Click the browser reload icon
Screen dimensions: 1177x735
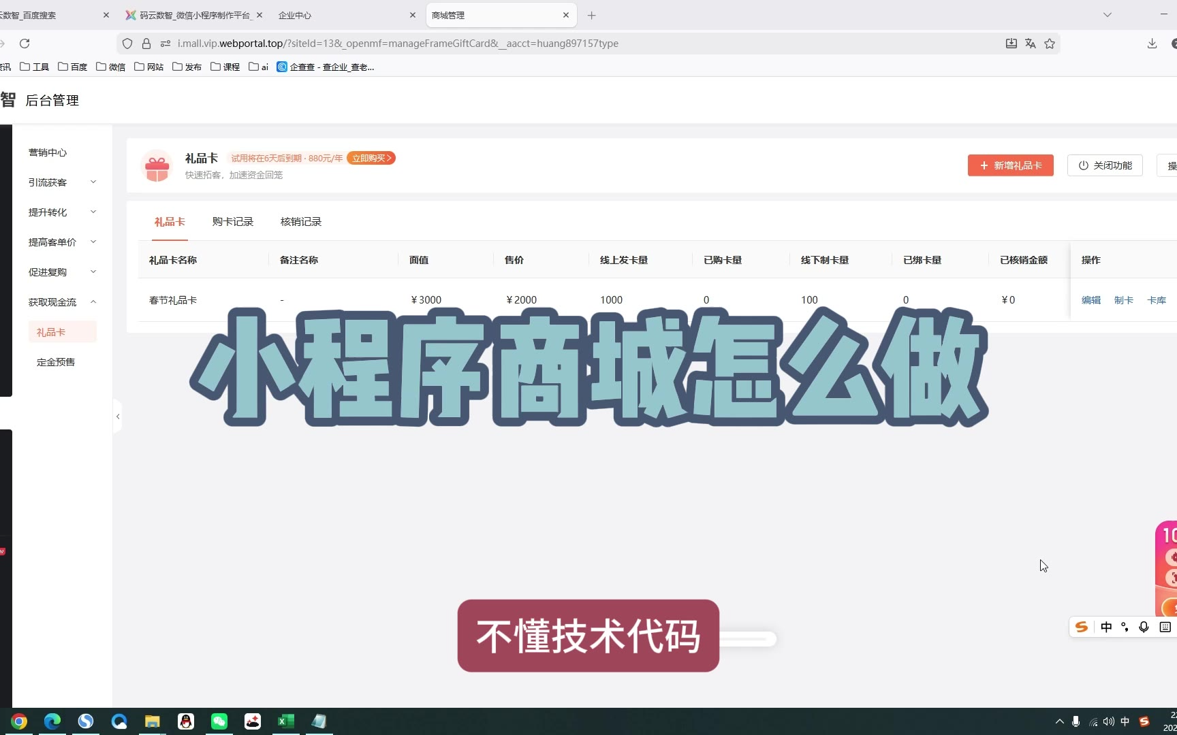click(x=25, y=44)
